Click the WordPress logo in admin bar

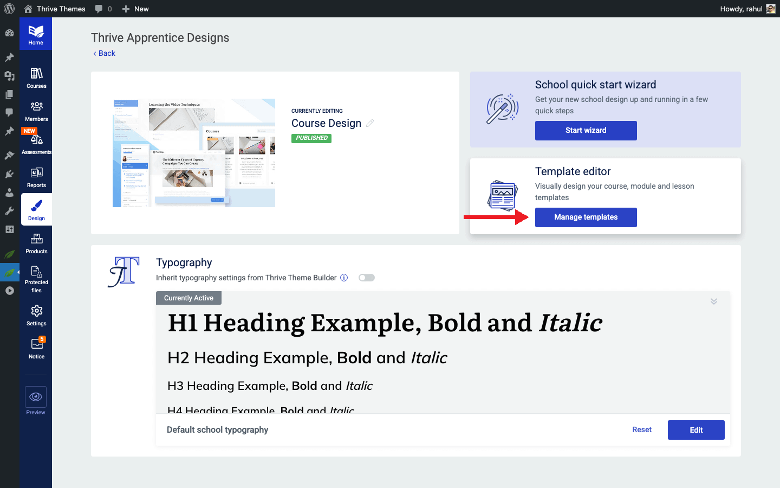coord(9,9)
